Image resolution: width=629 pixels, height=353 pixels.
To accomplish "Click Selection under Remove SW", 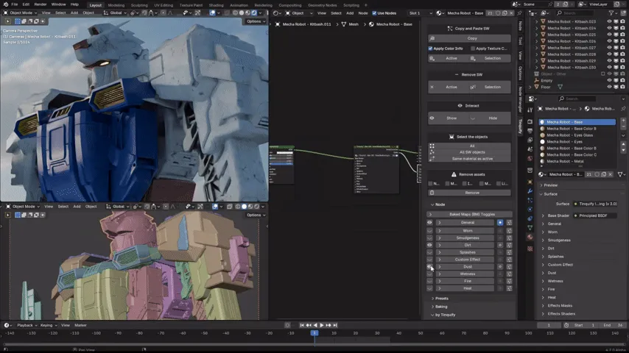I will point(491,87).
